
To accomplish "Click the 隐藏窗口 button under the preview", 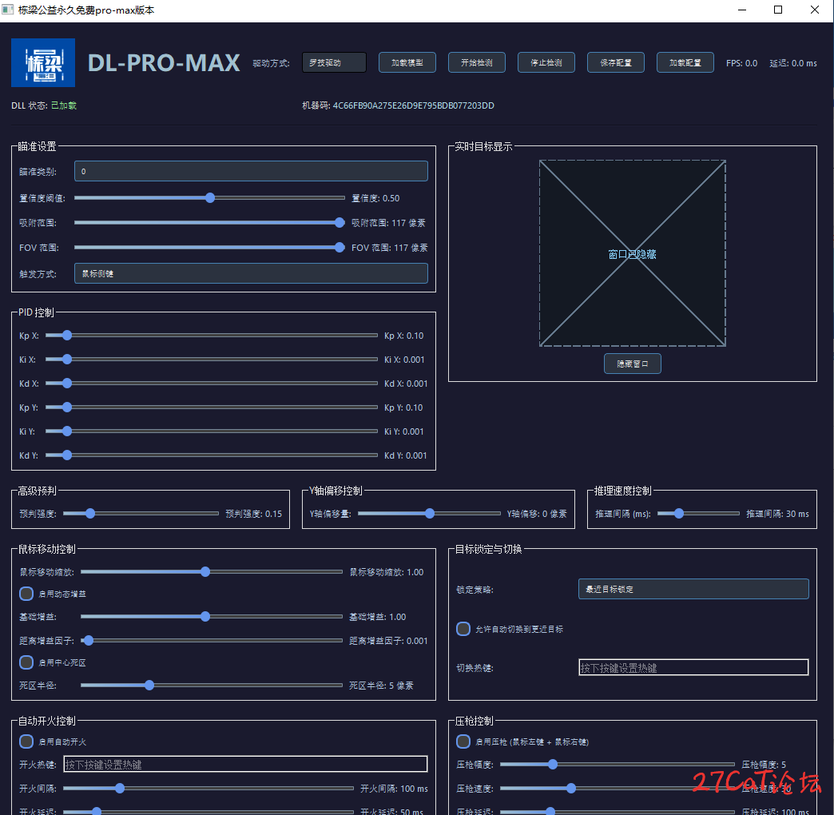I will [x=633, y=364].
